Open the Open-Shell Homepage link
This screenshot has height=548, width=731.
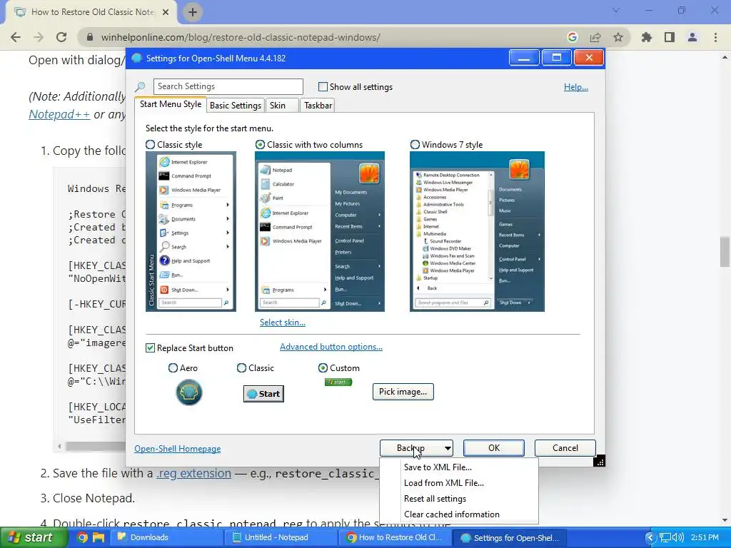178,449
